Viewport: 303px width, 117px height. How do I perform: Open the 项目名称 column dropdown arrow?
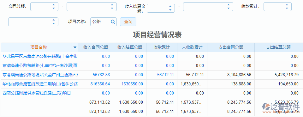[75, 47]
